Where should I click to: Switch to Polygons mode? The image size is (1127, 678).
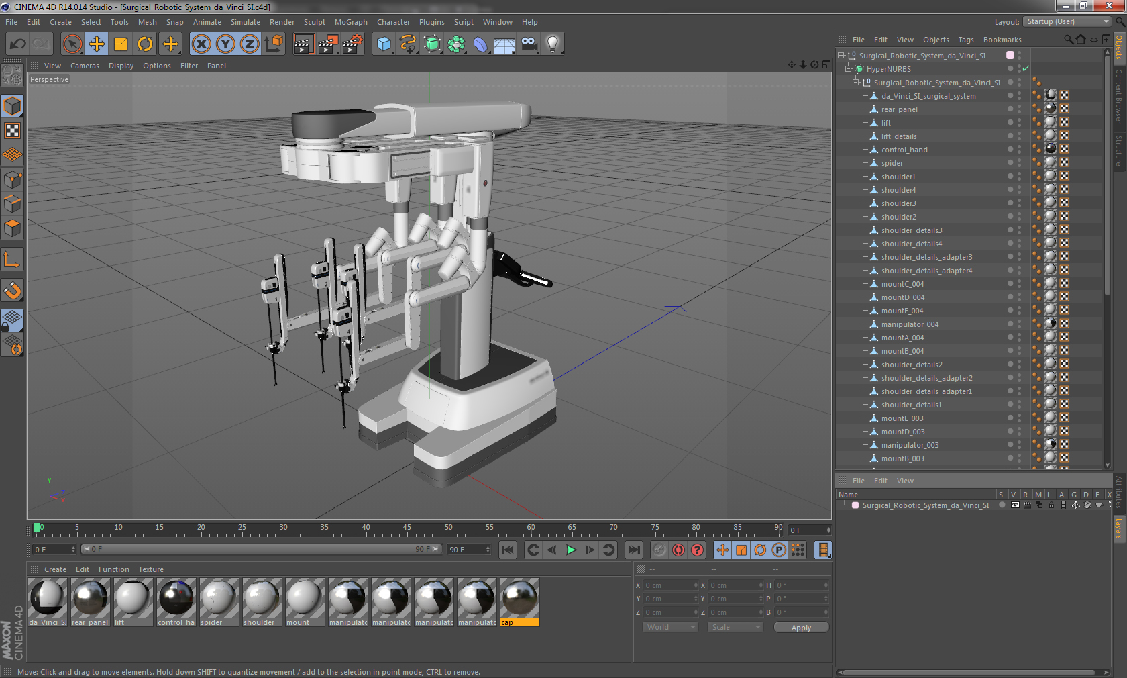tap(12, 228)
